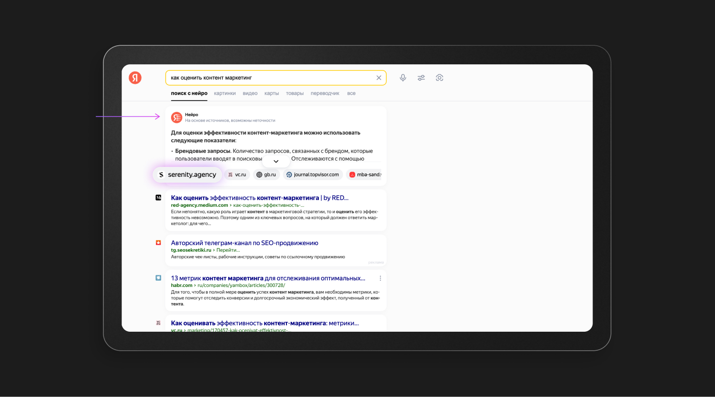Open 13 метрик контент маркетинга link
Viewport: 715px width, 397px height.
click(268, 278)
